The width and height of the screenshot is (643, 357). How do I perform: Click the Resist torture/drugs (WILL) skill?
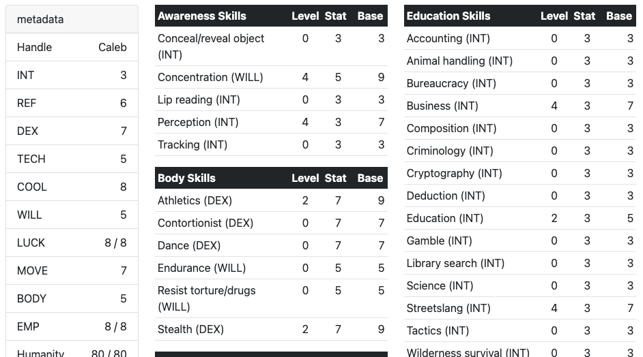click(206, 298)
